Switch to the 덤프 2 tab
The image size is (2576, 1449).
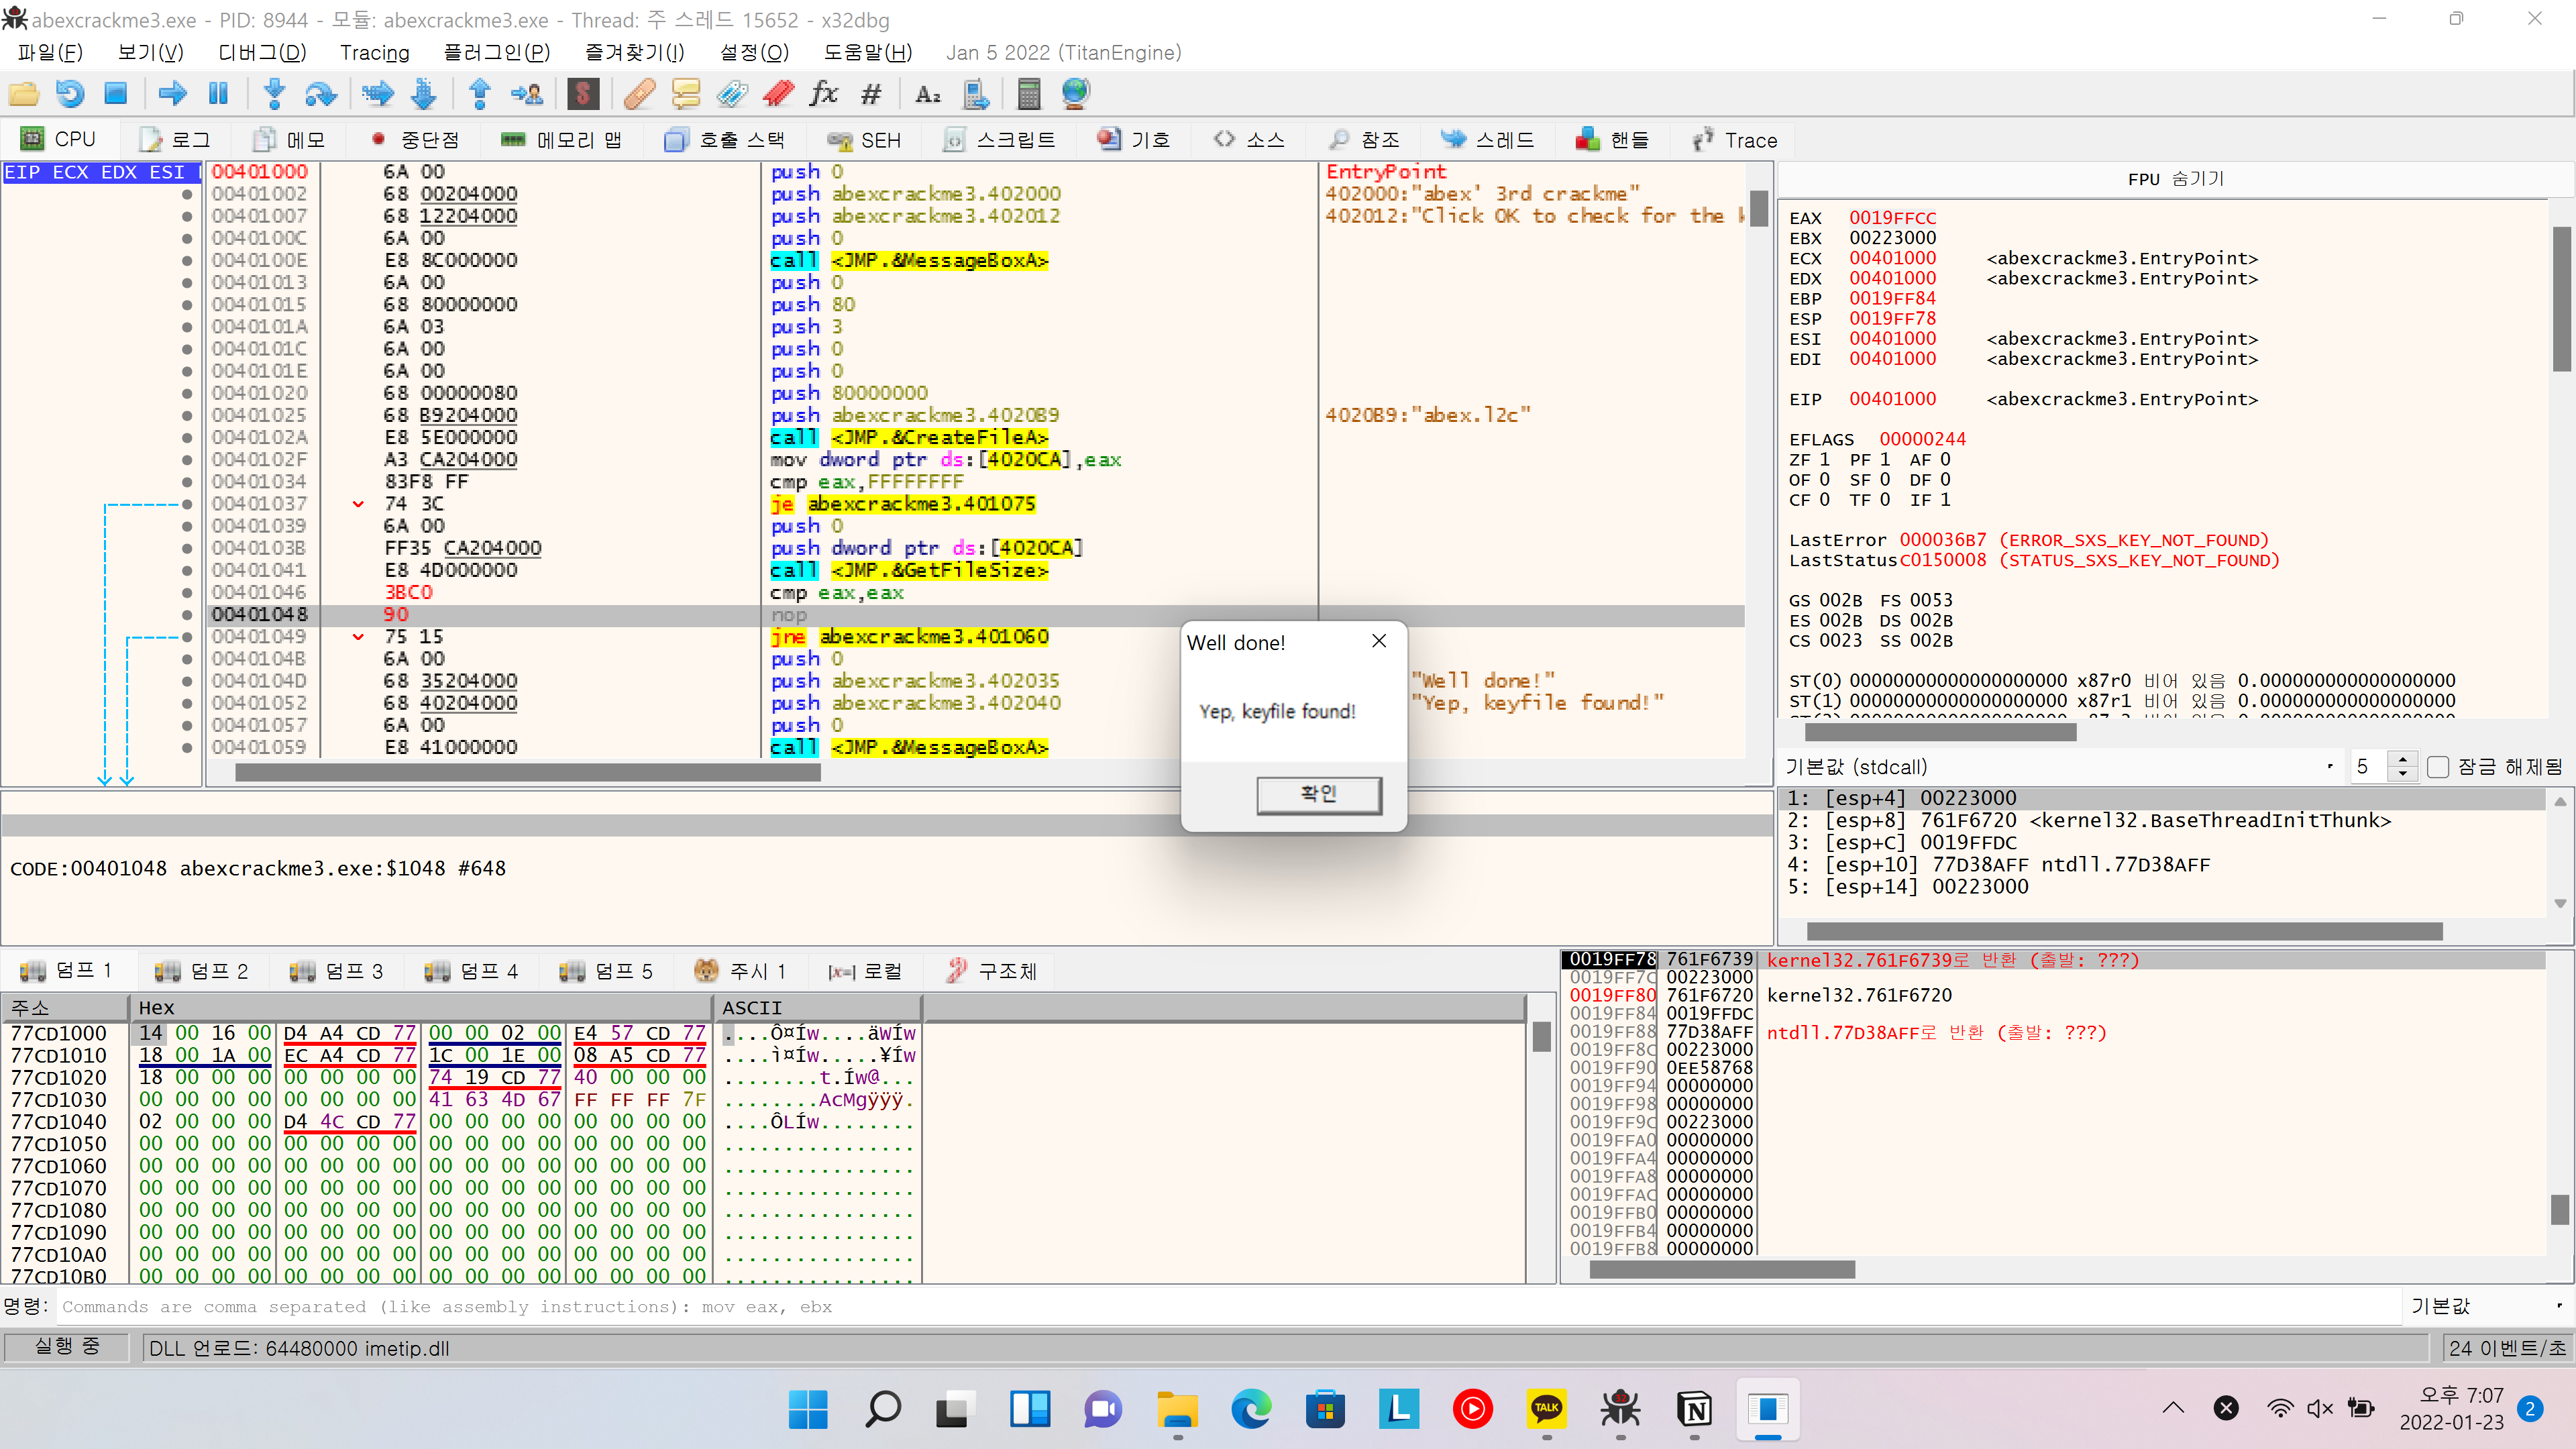pos(203,971)
